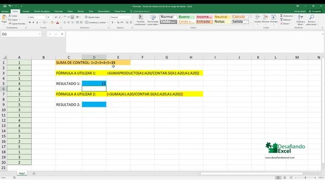Switch to the Insertar tab
Viewport: 325px width, 183px height.
26,11
